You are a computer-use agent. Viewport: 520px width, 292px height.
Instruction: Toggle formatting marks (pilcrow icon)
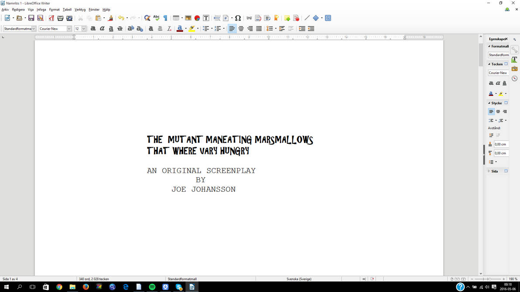click(165, 18)
